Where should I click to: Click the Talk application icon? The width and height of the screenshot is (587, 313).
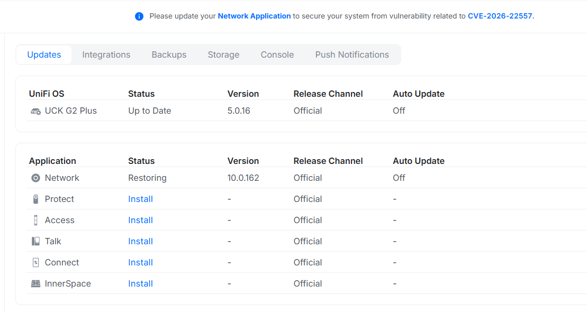[x=35, y=242]
